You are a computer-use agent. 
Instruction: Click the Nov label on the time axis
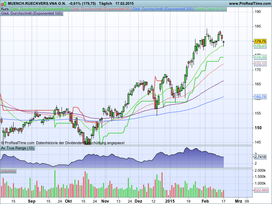coord(105,201)
